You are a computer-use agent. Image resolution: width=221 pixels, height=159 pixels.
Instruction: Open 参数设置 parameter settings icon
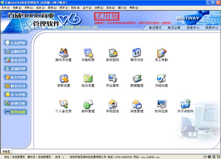(63, 78)
